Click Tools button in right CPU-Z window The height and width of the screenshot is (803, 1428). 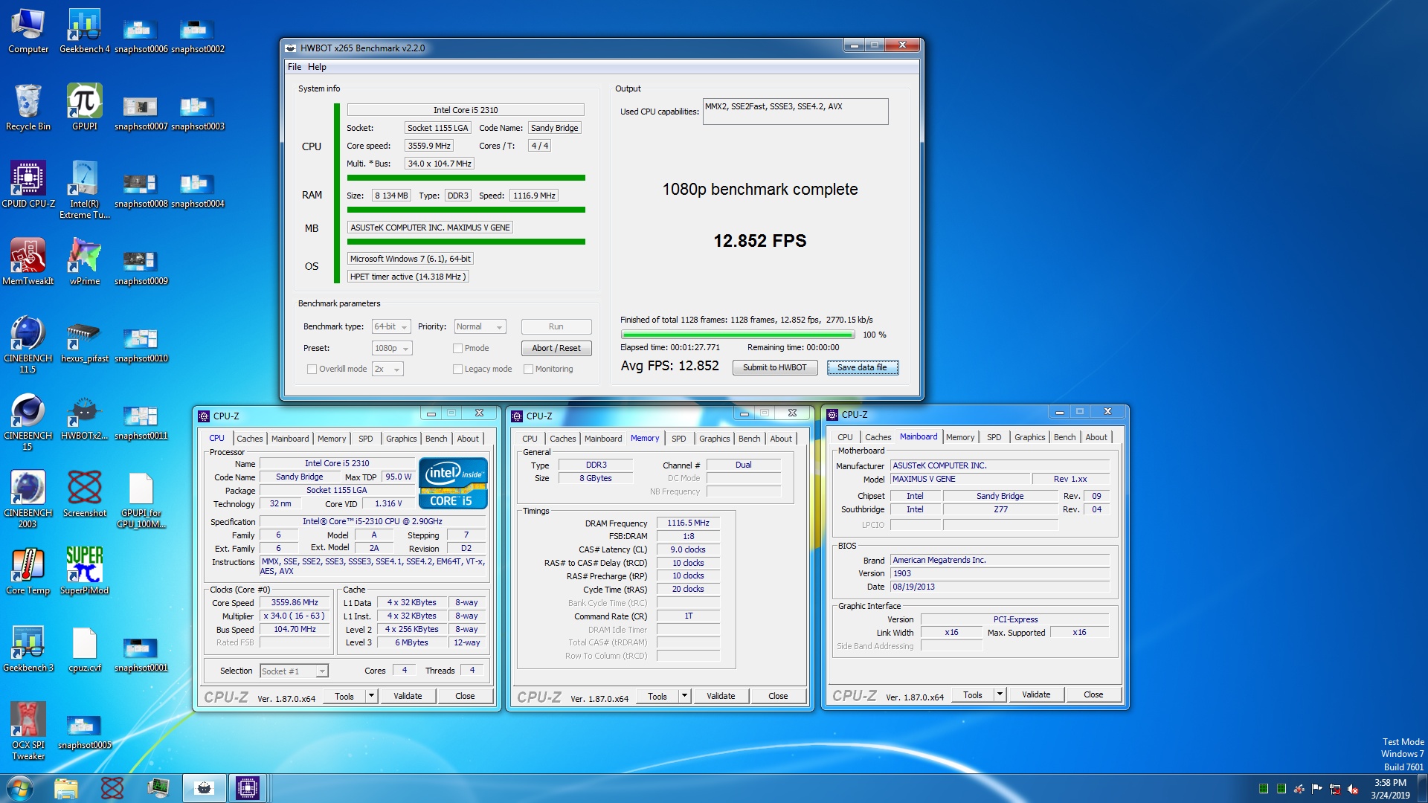tap(973, 694)
